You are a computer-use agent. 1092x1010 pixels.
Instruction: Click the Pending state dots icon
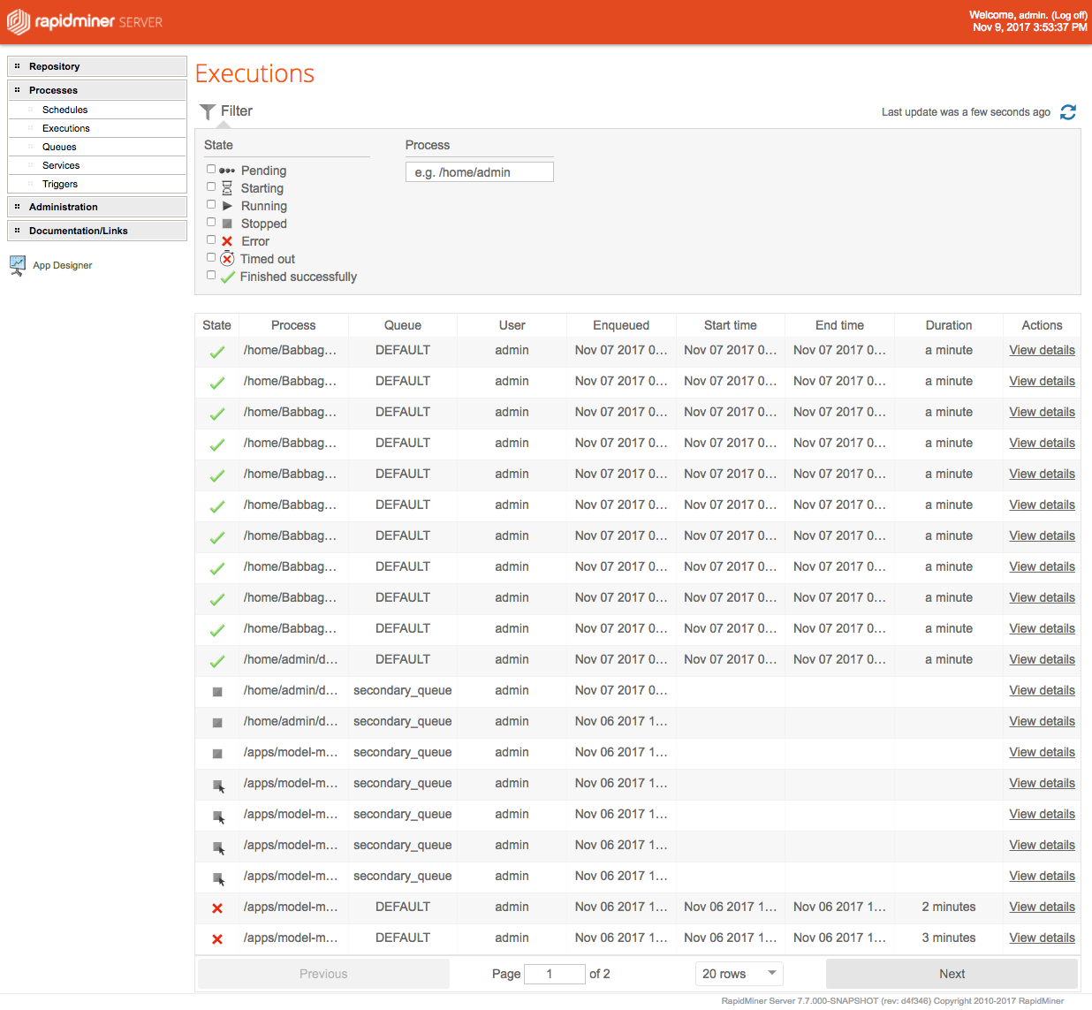227,171
